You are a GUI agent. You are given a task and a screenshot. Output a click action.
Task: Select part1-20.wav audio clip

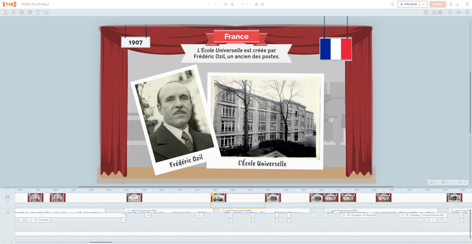tap(381, 210)
